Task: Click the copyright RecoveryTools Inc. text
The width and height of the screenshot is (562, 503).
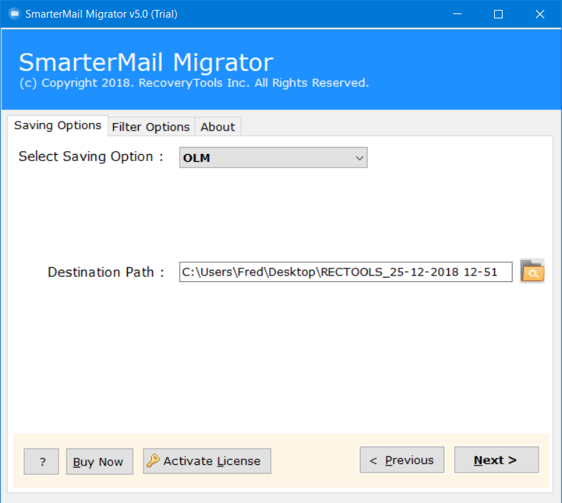Action: pos(194,83)
